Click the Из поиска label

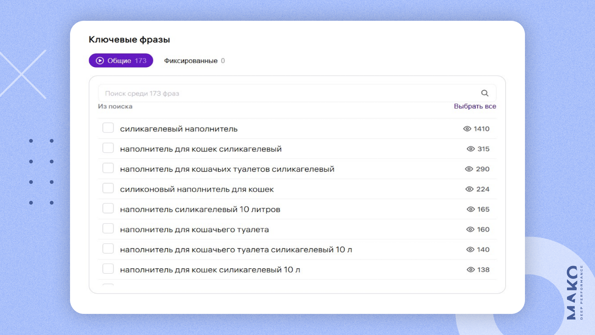click(115, 106)
